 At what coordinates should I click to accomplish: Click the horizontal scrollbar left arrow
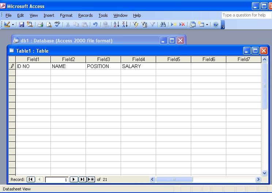click(x=152, y=179)
